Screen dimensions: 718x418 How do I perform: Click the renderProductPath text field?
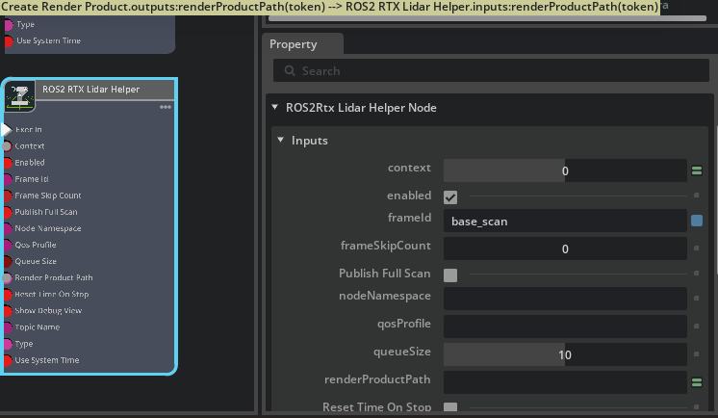click(x=565, y=382)
